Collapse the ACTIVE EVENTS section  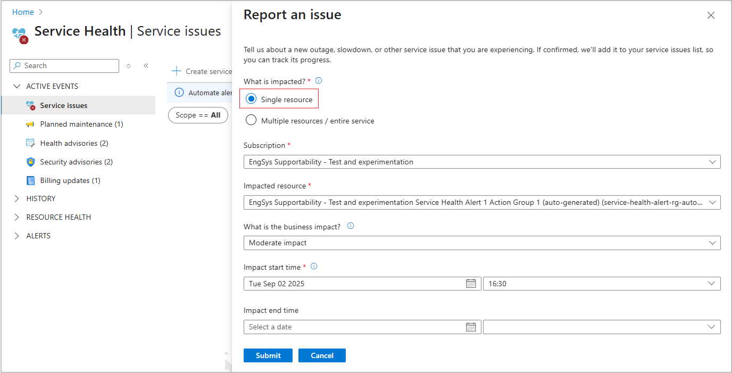click(17, 86)
